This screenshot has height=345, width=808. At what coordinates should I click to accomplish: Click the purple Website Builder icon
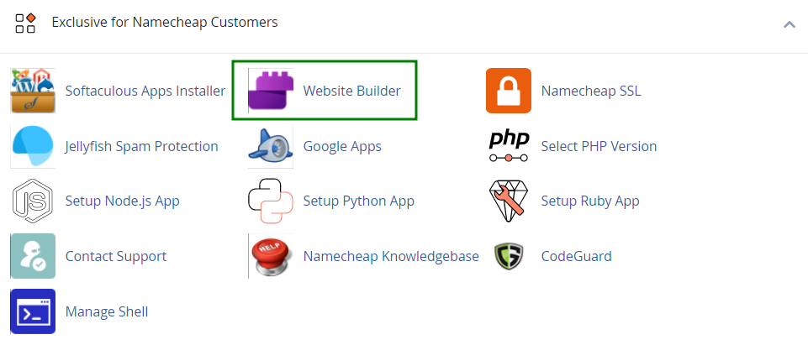[x=271, y=91]
